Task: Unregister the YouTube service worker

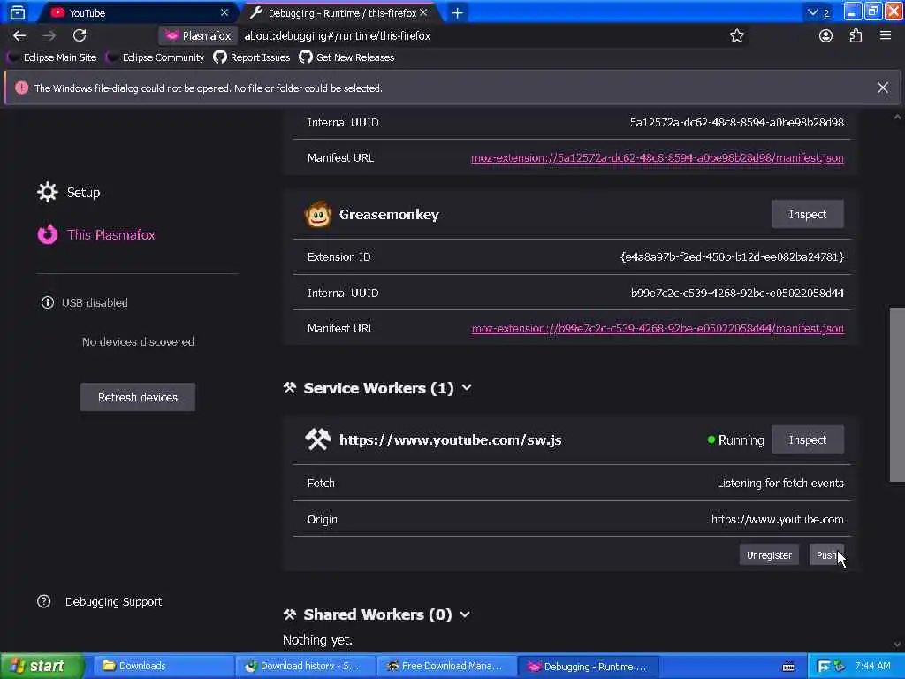Action: (x=769, y=555)
